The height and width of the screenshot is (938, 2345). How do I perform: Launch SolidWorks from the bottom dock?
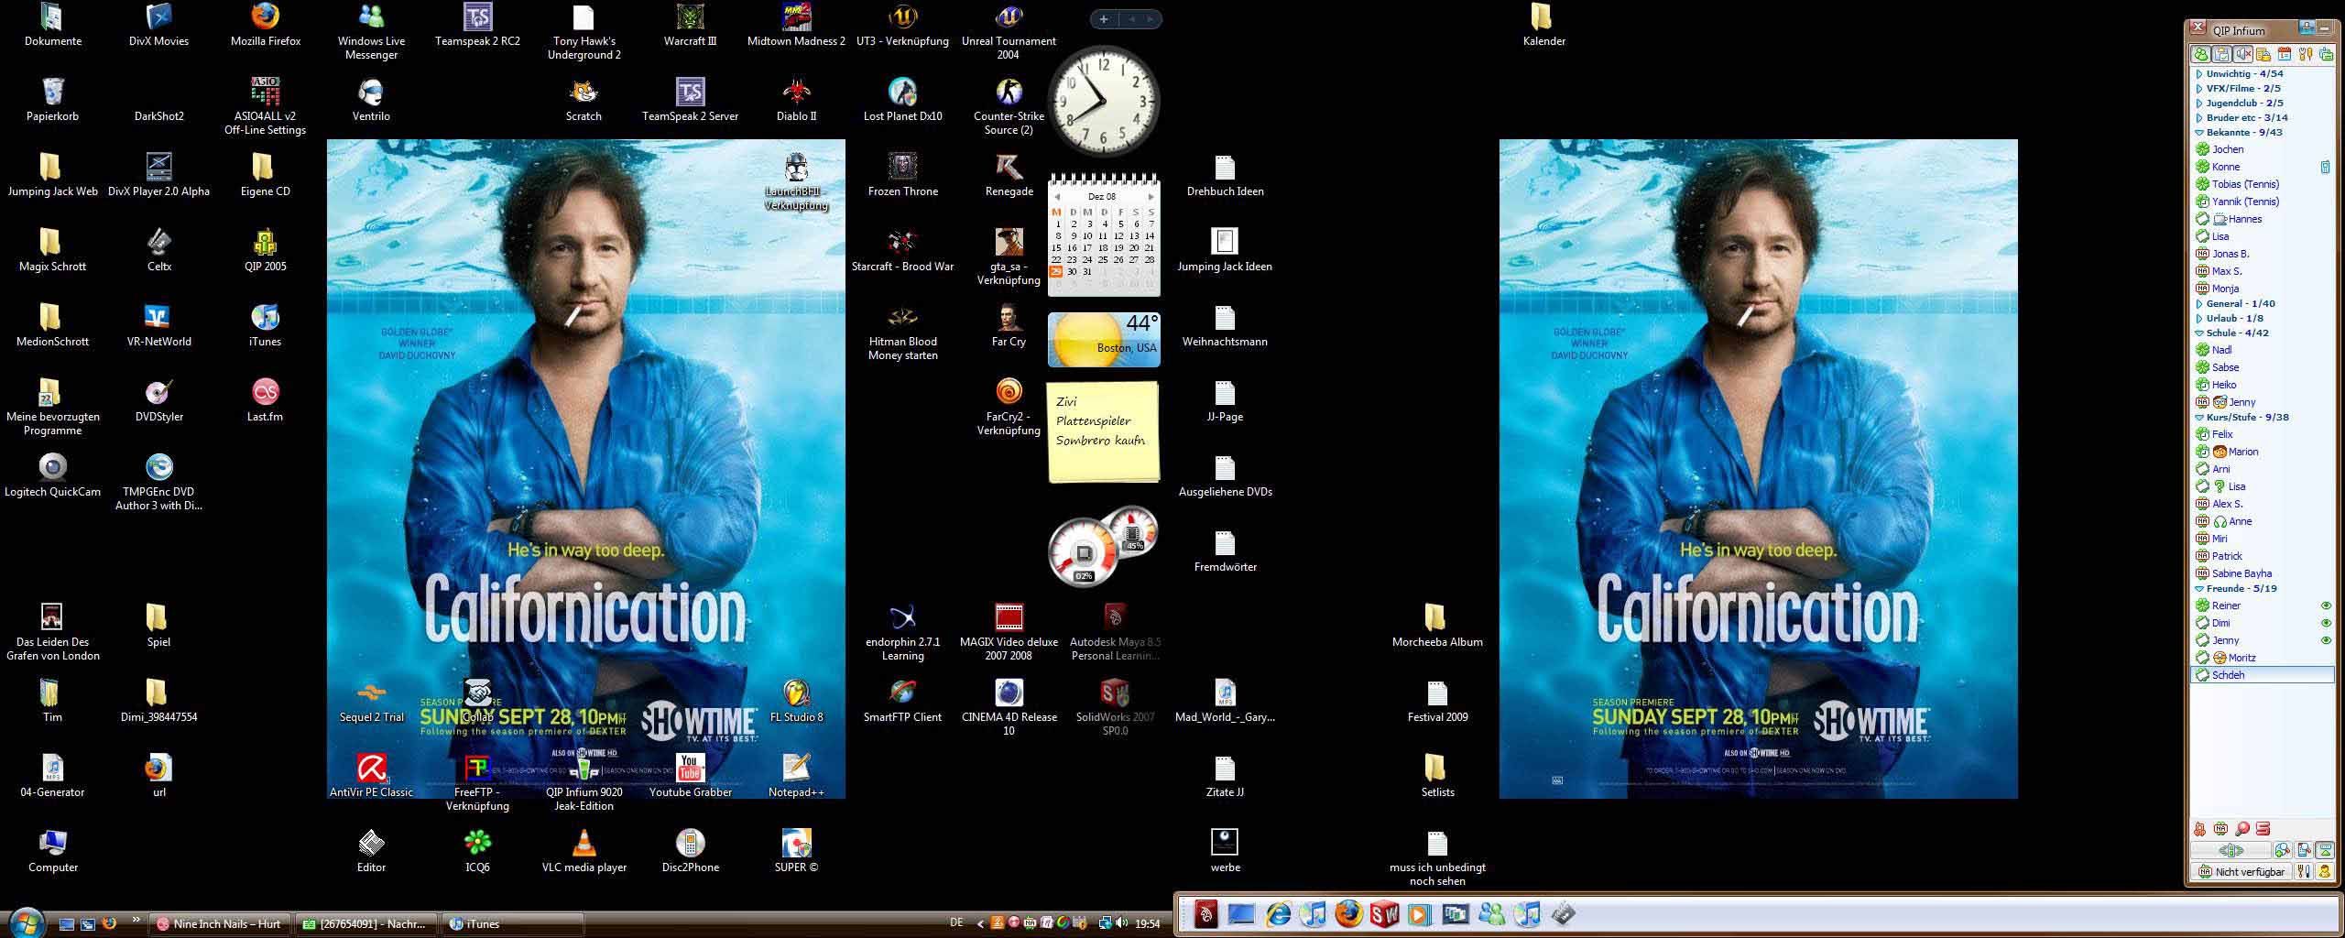1384,914
